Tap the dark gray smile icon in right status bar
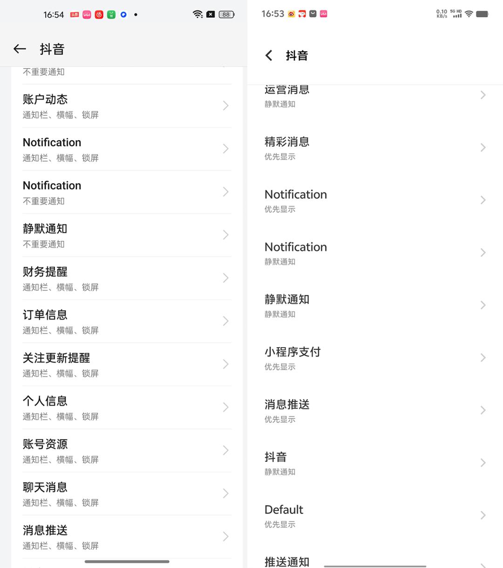 point(313,14)
